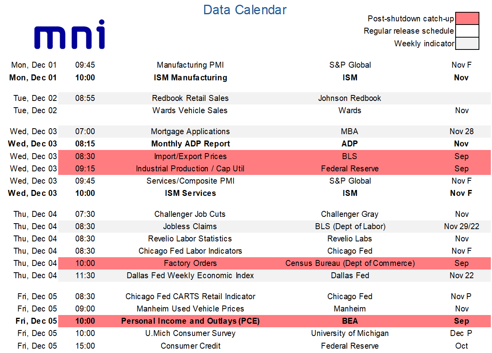Click the Challenger Gray source cell
492x353 pixels.
click(x=350, y=214)
